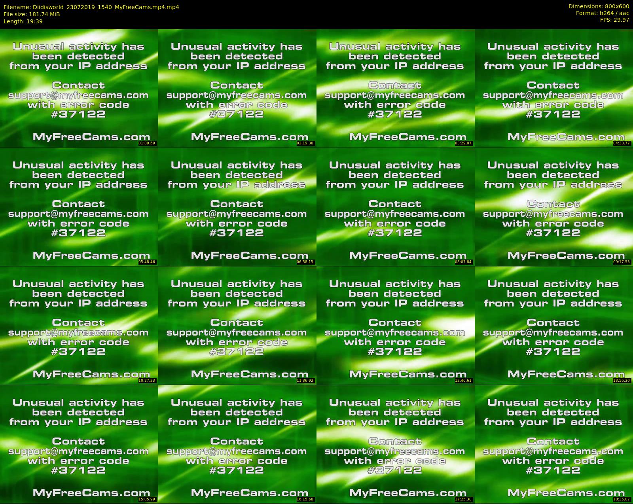The image size is (633, 504).
Task: Pick the frame thumbnail stamped 13:56.30
Action: coord(554,326)
